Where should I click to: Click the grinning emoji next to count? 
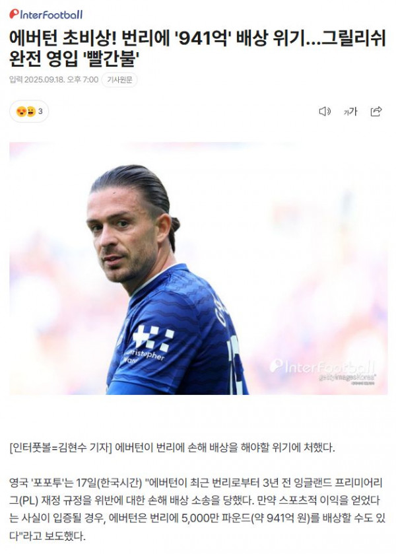tap(31, 112)
